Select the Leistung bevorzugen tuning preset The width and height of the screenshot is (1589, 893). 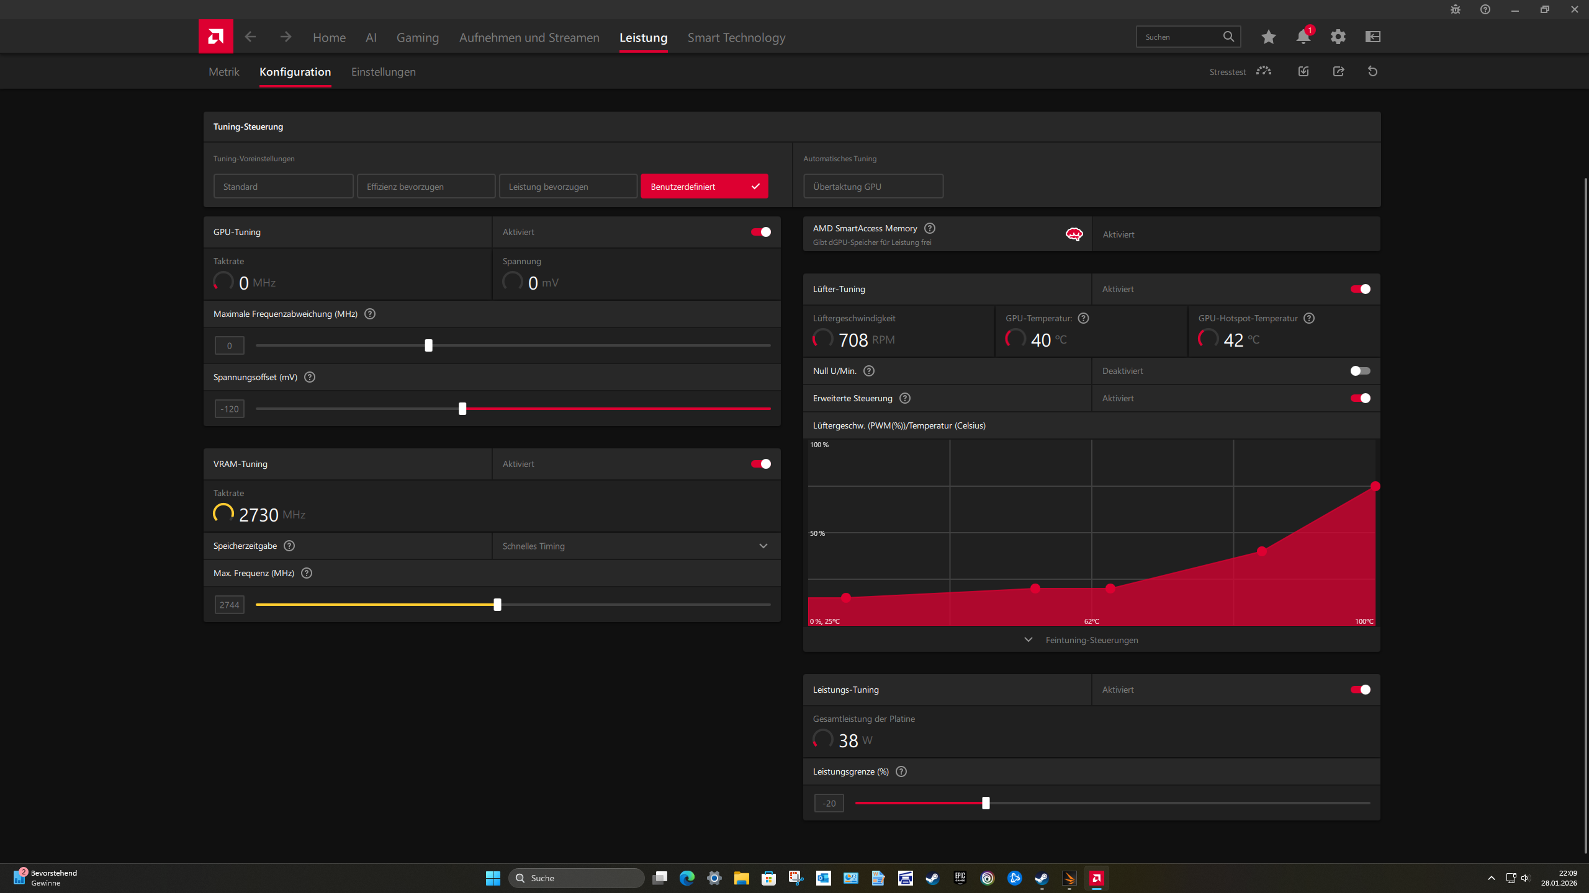(x=568, y=186)
